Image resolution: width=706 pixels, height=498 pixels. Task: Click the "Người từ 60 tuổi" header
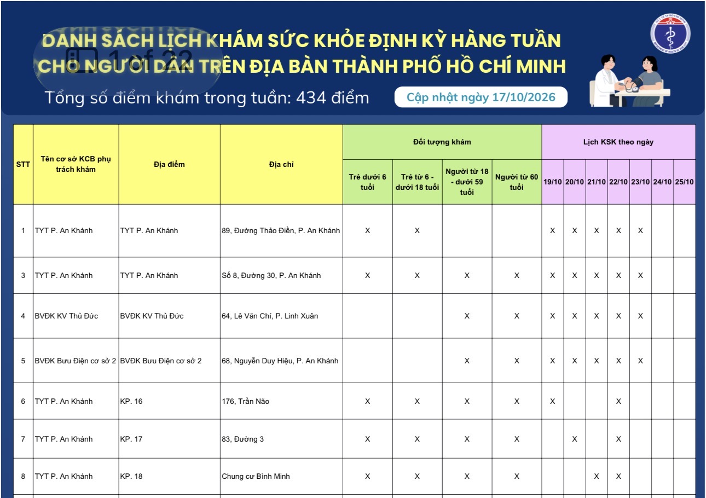517,182
